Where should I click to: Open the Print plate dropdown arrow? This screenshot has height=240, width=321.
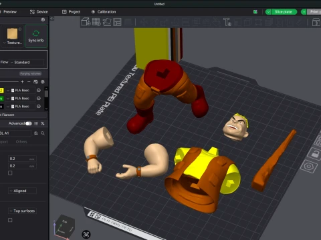coord(304,12)
